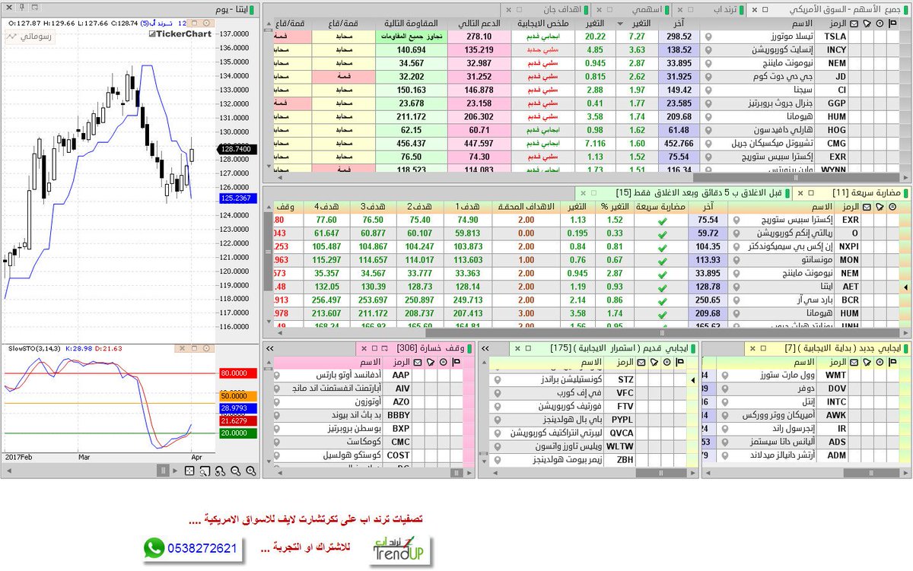Image resolution: width=913 pixels, height=571 pixels.
Task: Click envelope header in stop-loss list [306]
Action: pyautogui.click(x=418, y=362)
